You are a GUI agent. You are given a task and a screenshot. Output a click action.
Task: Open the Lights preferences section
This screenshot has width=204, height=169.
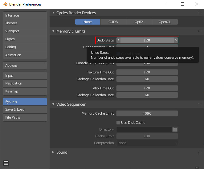click(x=25, y=39)
